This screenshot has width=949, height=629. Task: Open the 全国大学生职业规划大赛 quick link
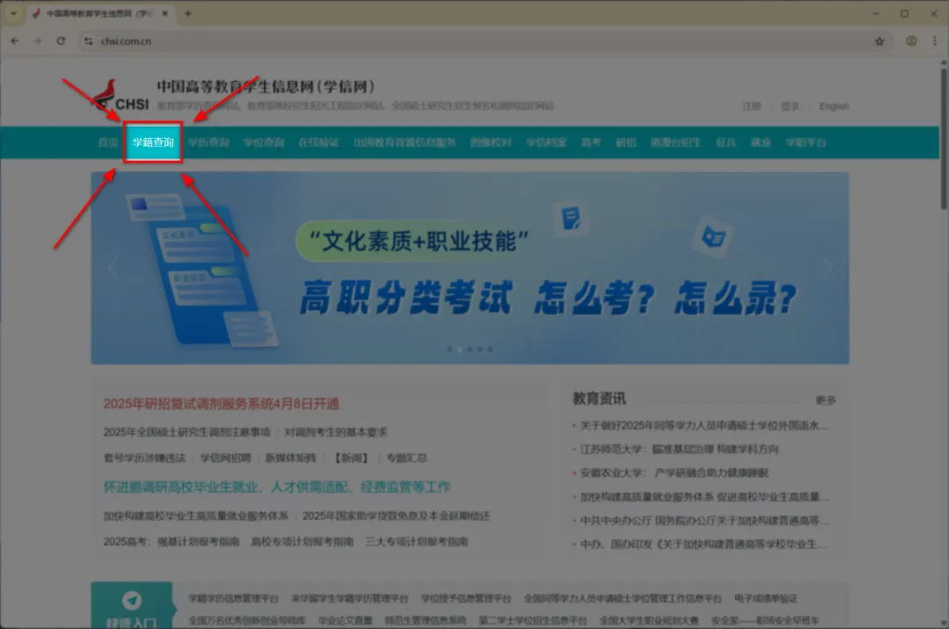pos(648,620)
